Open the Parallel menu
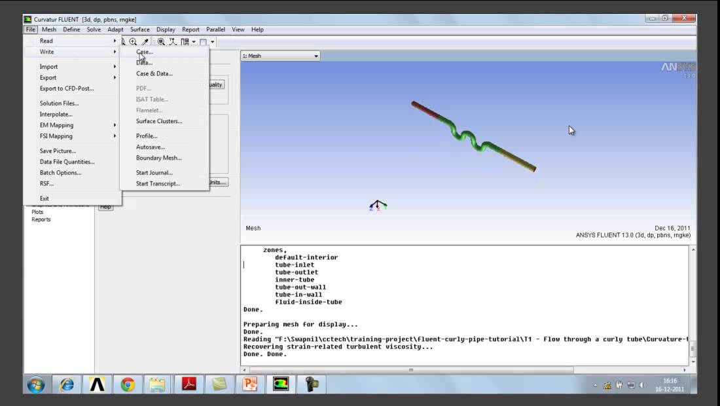Viewport: 720px width, 406px height. point(215,29)
